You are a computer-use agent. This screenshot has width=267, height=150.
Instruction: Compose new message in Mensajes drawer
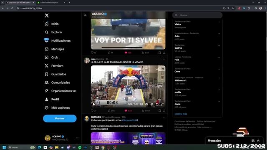(x=253, y=141)
